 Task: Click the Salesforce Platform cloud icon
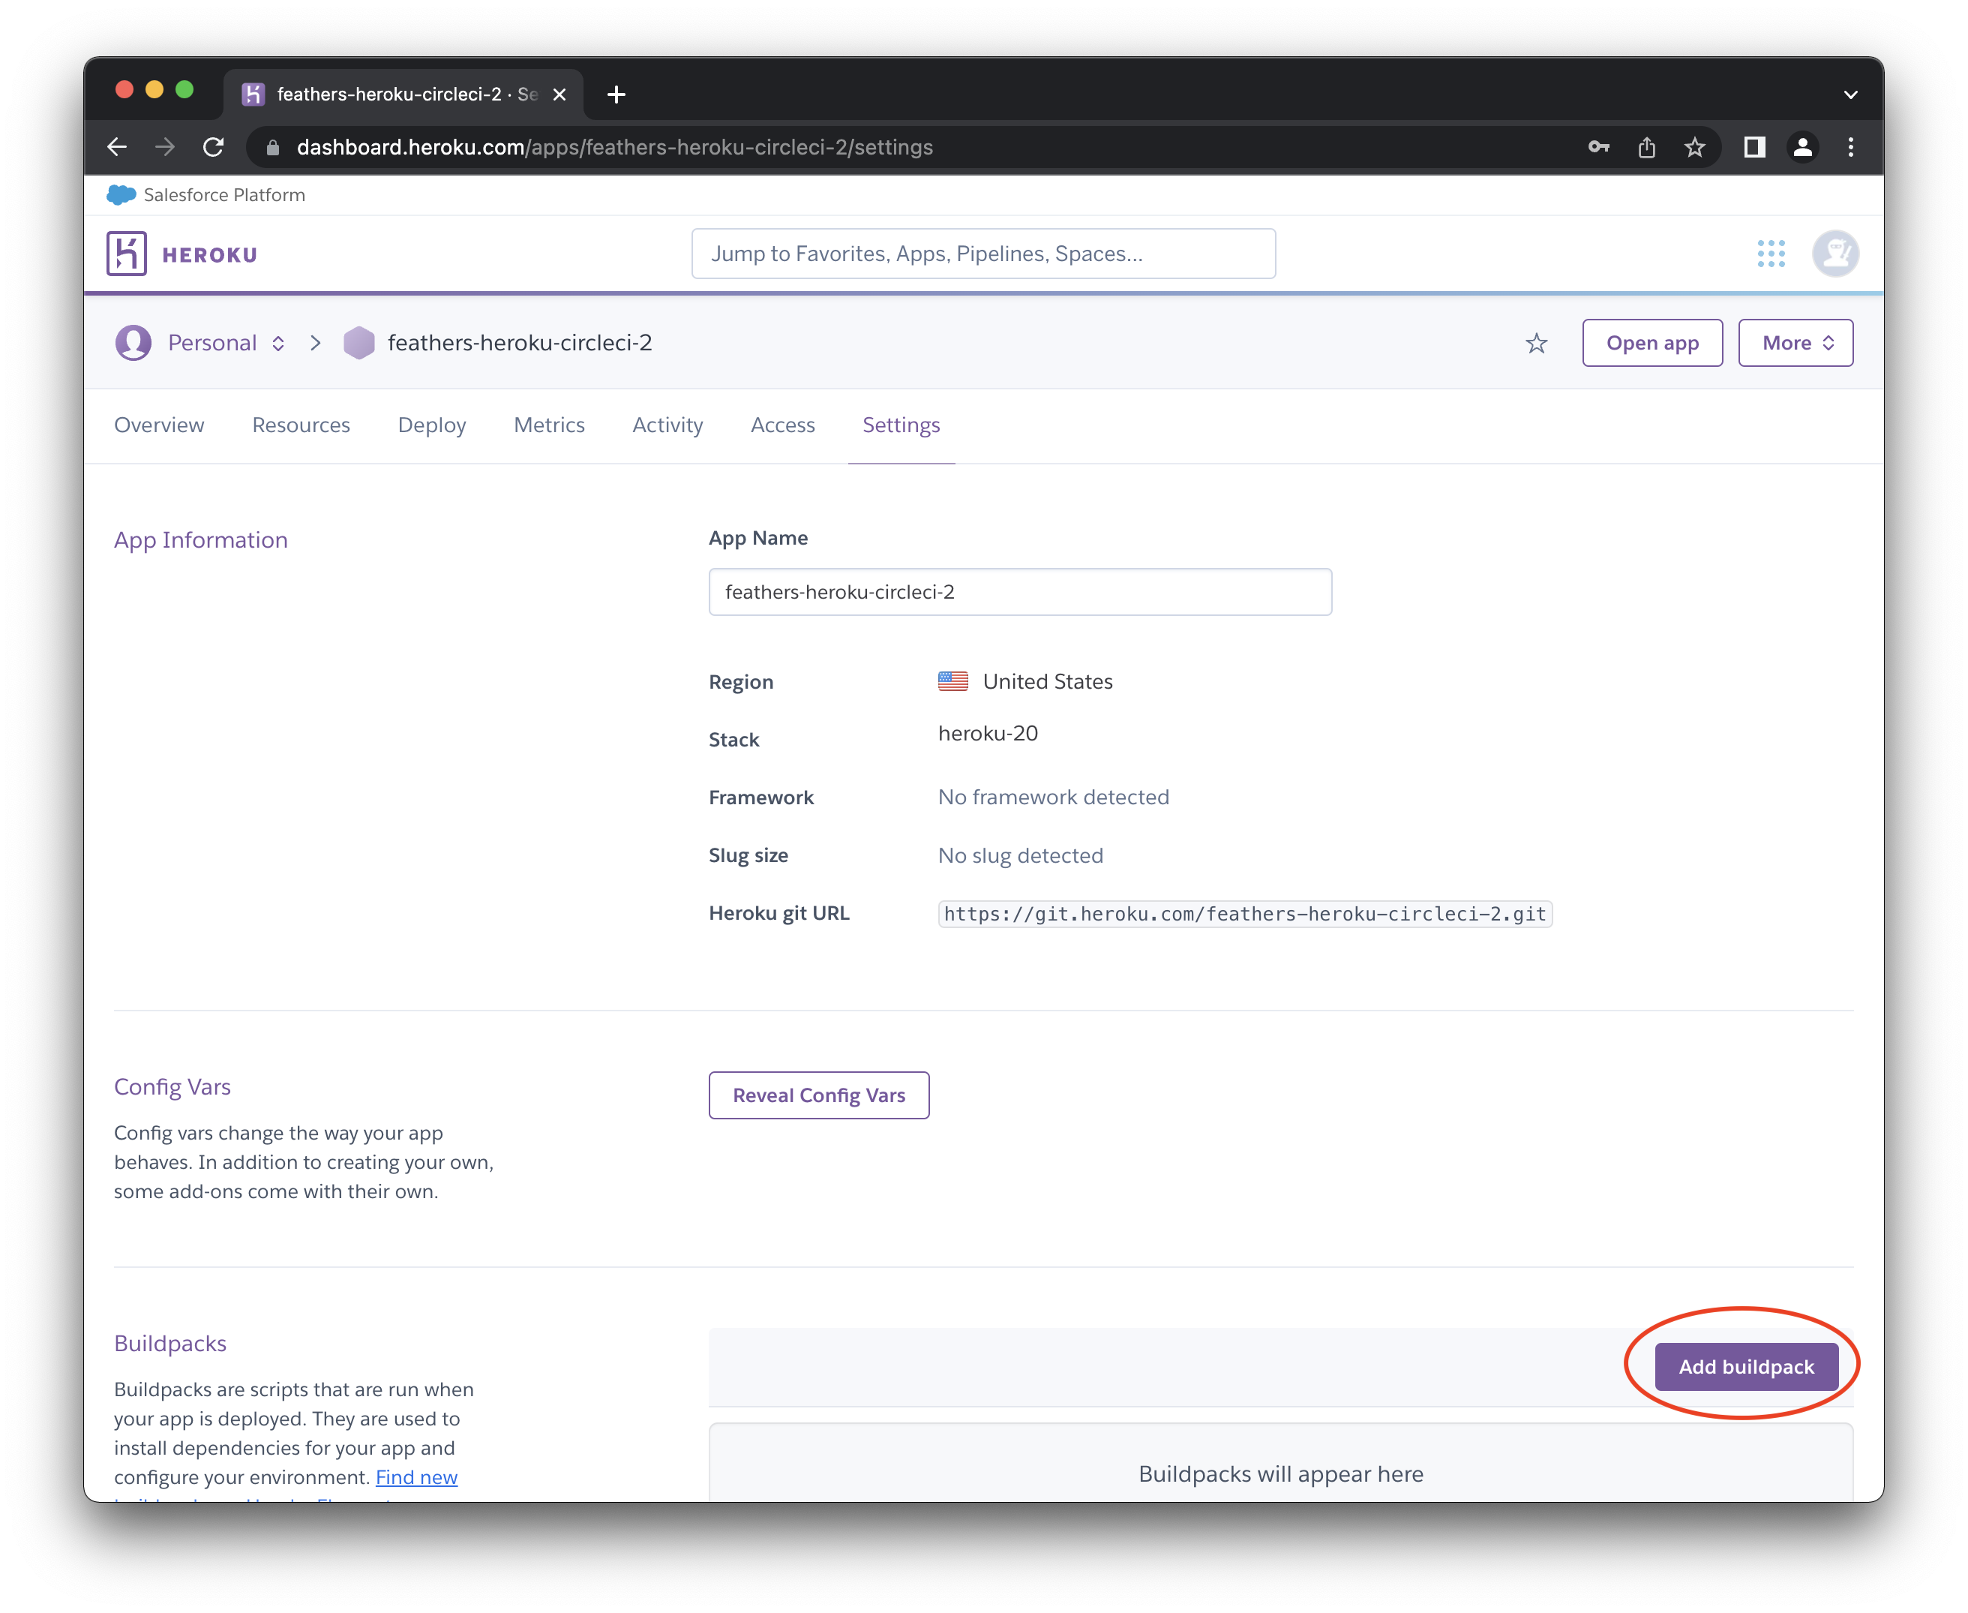tap(121, 194)
